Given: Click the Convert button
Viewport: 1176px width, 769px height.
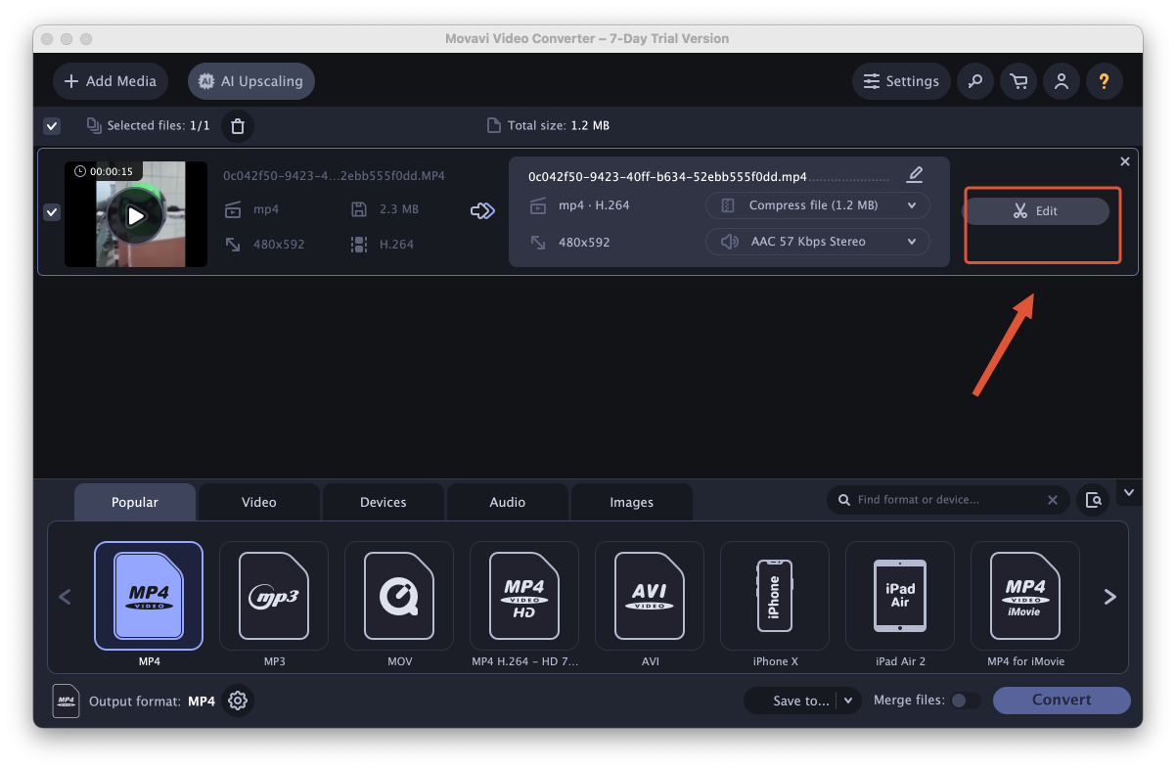Looking at the screenshot, I should (1062, 701).
